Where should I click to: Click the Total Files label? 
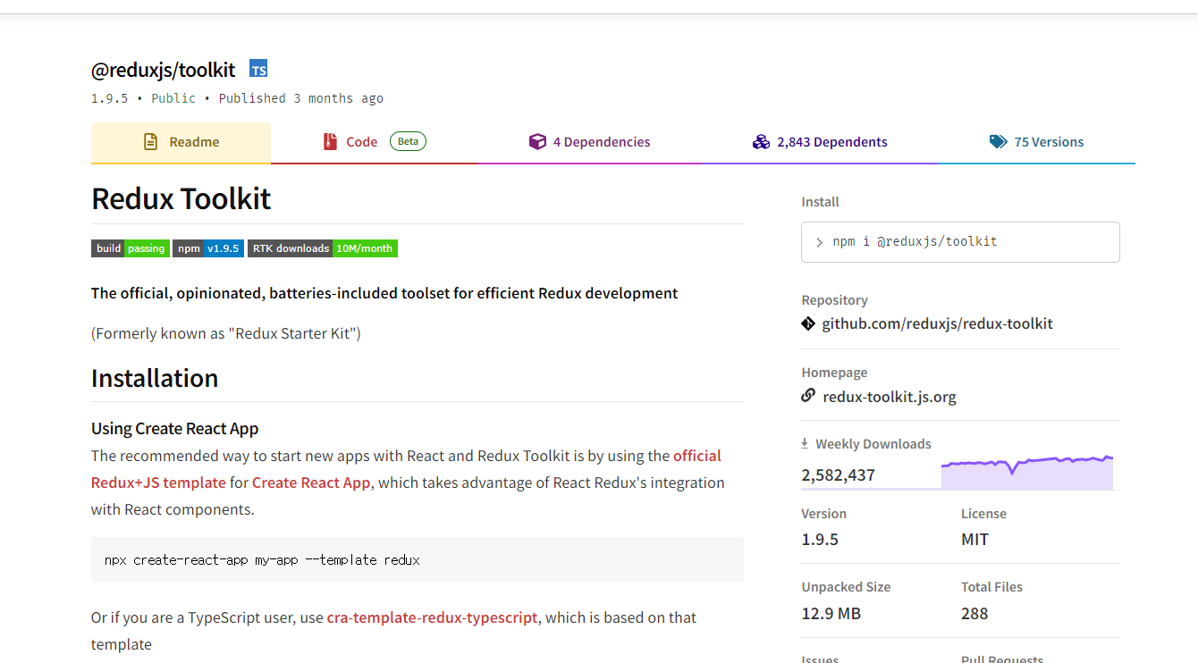(991, 587)
